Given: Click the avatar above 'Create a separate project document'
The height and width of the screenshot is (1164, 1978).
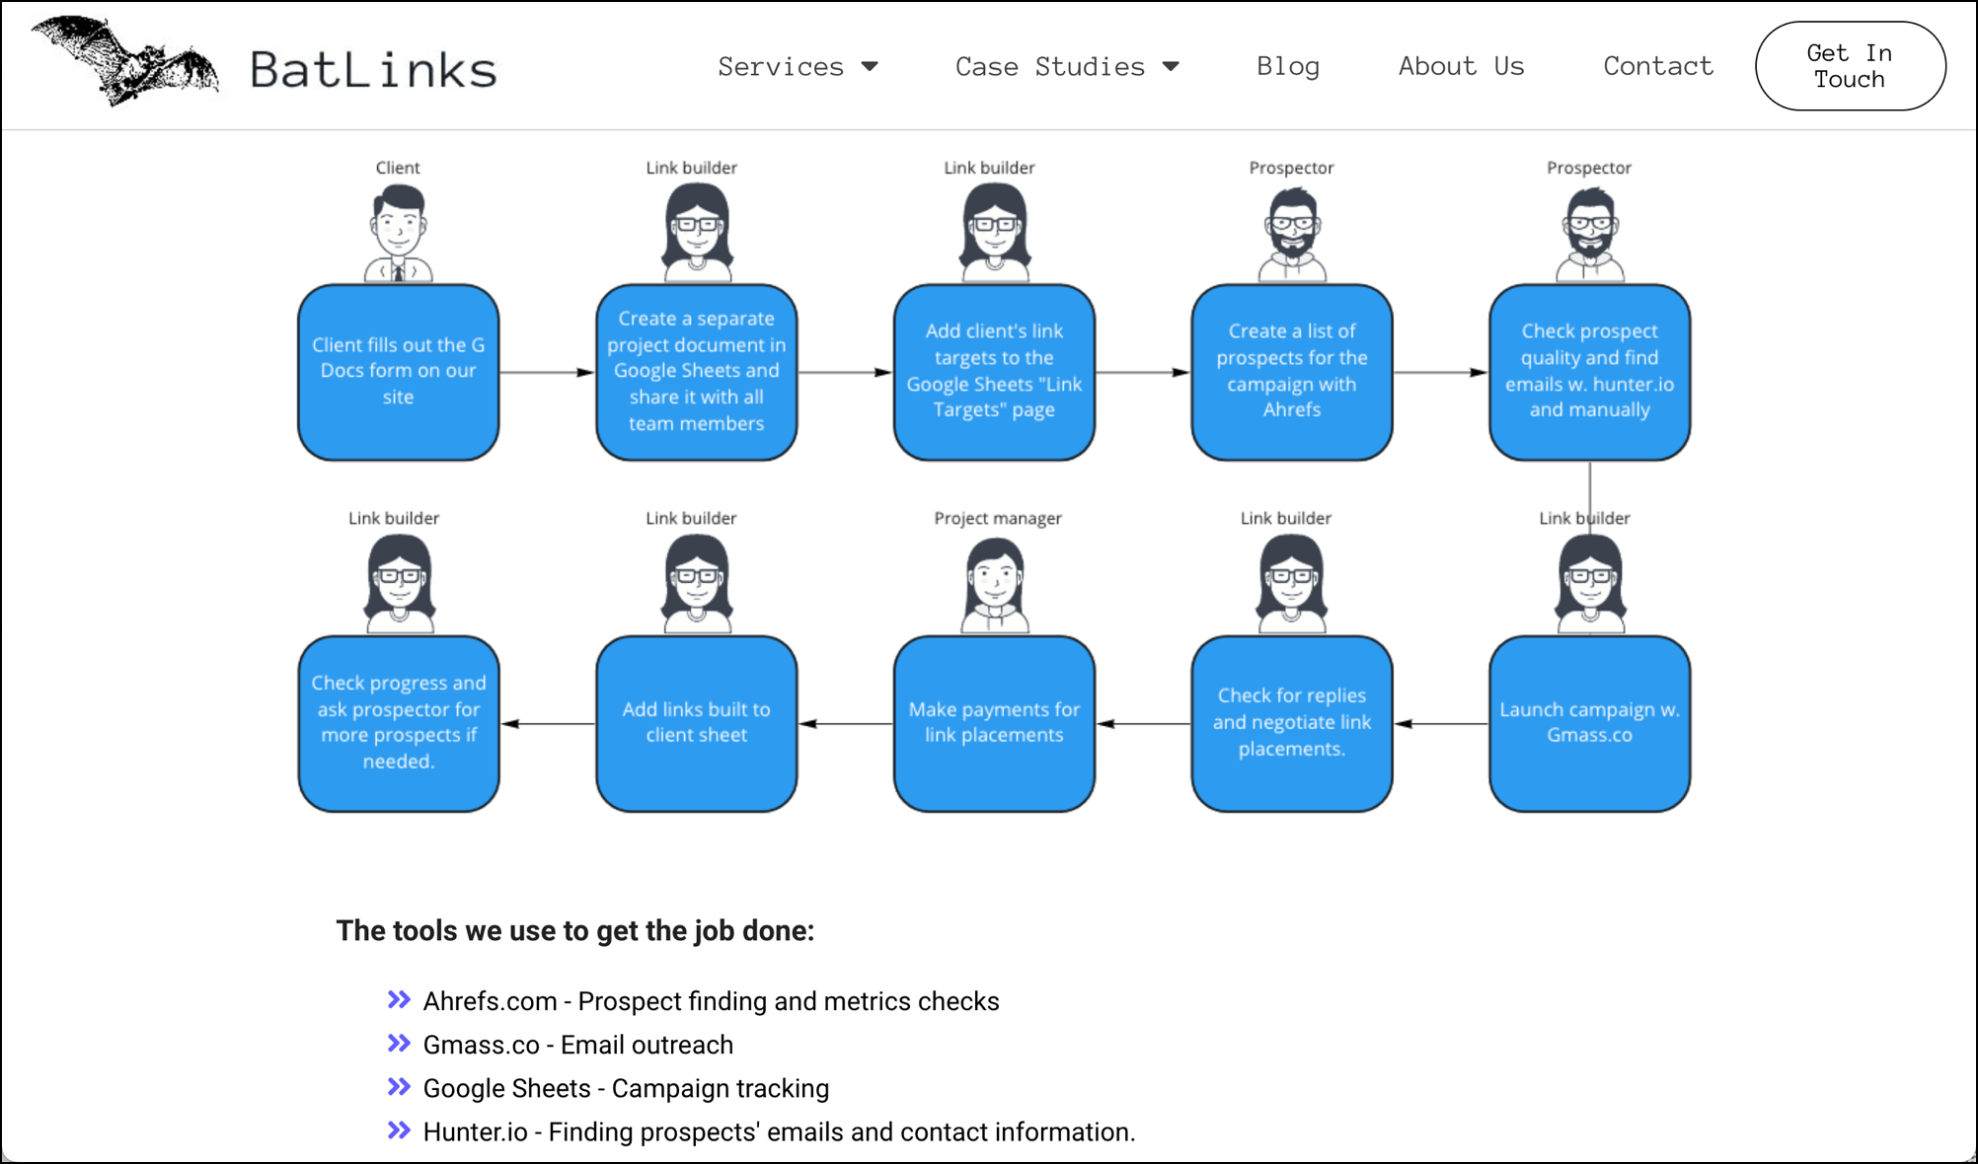Looking at the screenshot, I should (697, 234).
